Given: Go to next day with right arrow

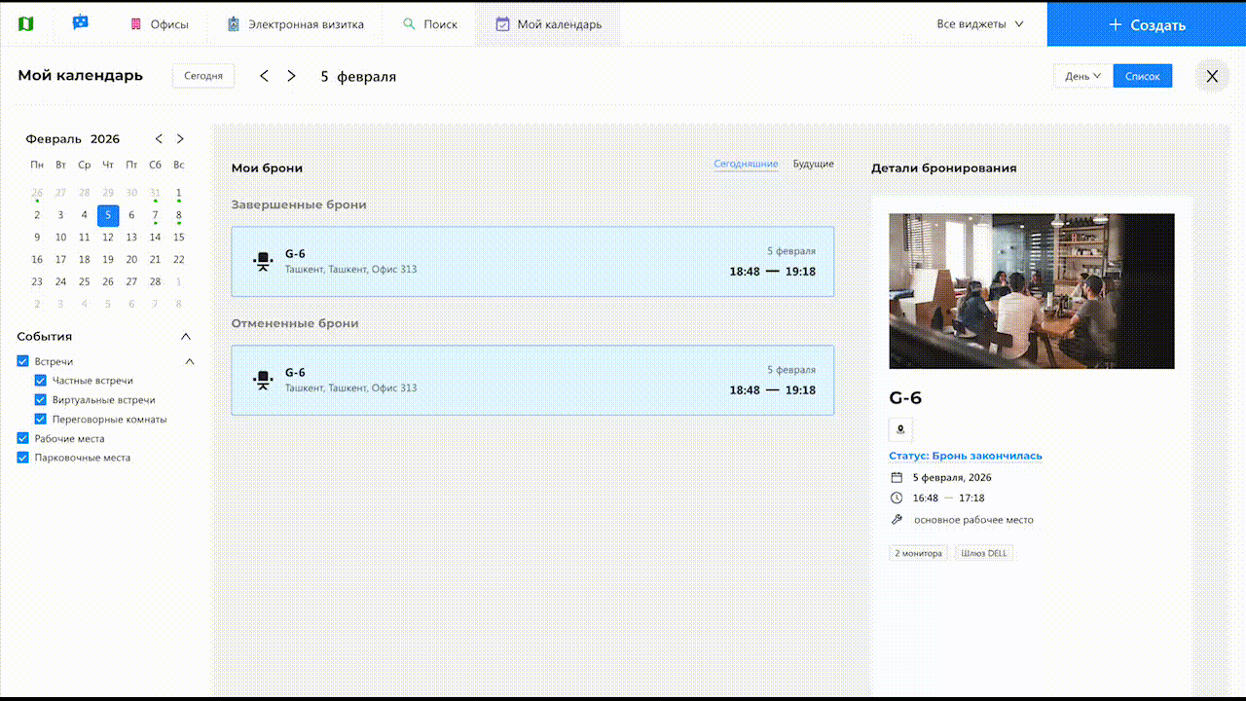Looking at the screenshot, I should (291, 76).
